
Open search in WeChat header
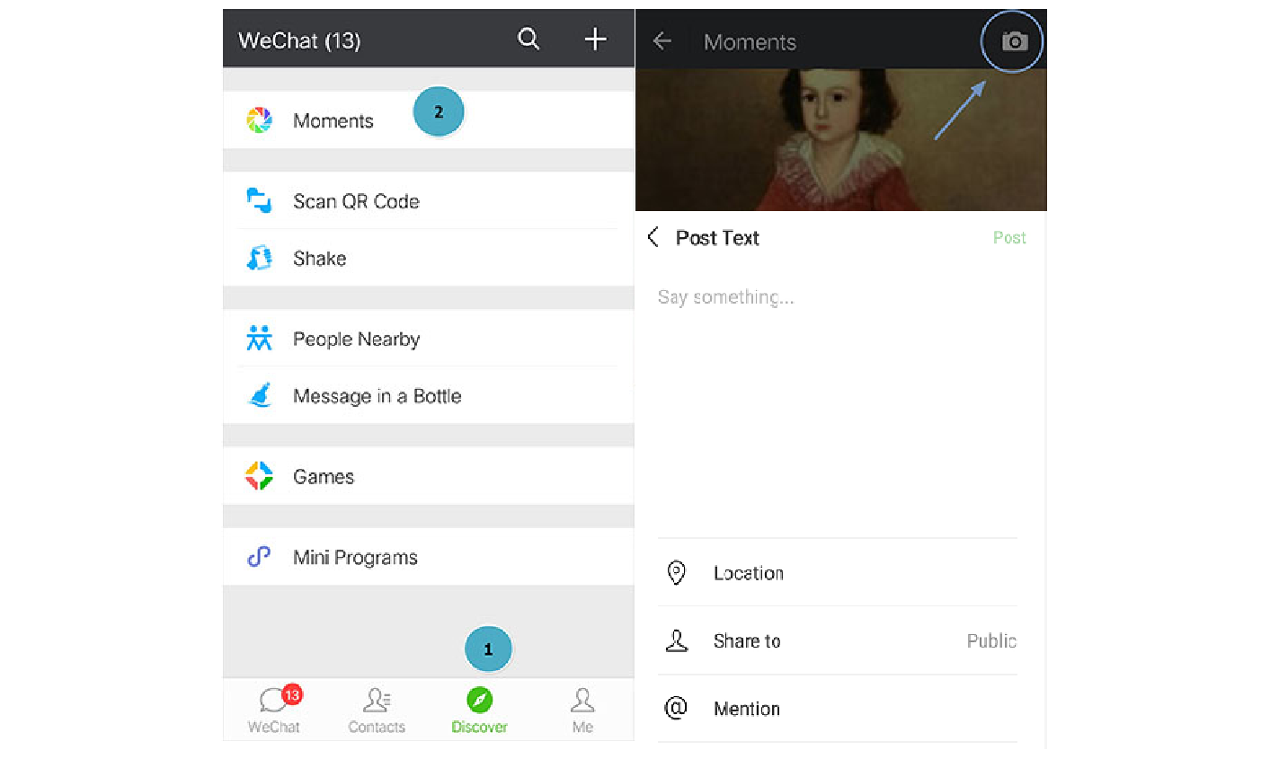pyautogui.click(x=528, y=39)
